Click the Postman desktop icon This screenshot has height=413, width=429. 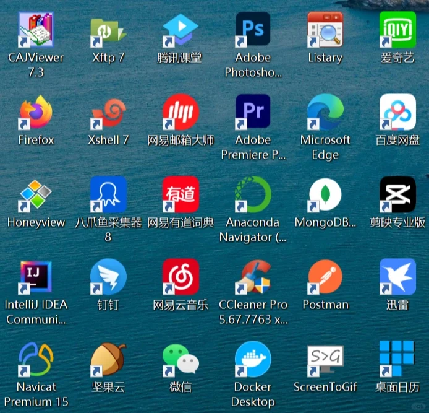click(325, 277)
